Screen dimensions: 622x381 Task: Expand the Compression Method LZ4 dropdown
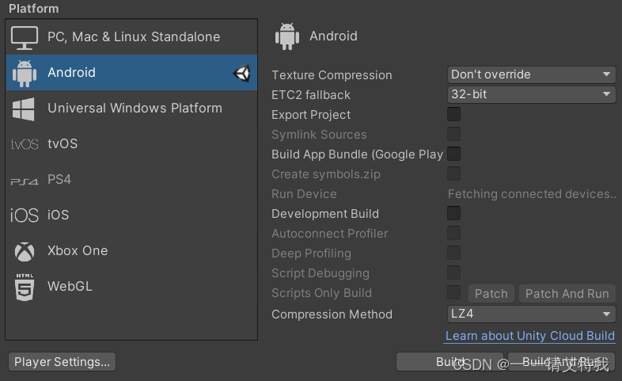531,314
